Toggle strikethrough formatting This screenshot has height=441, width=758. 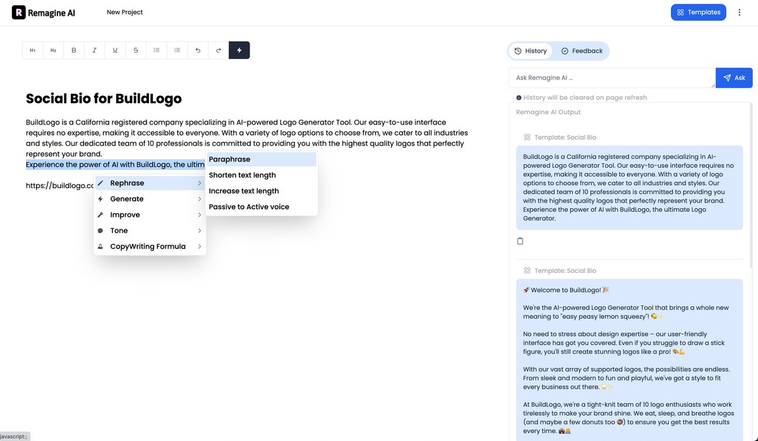coord(136,51)
